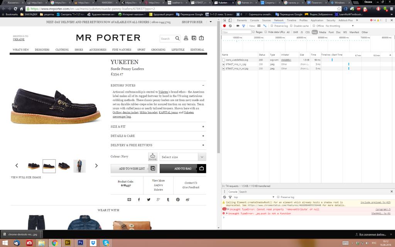Toggle device toolbar in DevTools
The image size is (395, 247).
tap(230, 20)
